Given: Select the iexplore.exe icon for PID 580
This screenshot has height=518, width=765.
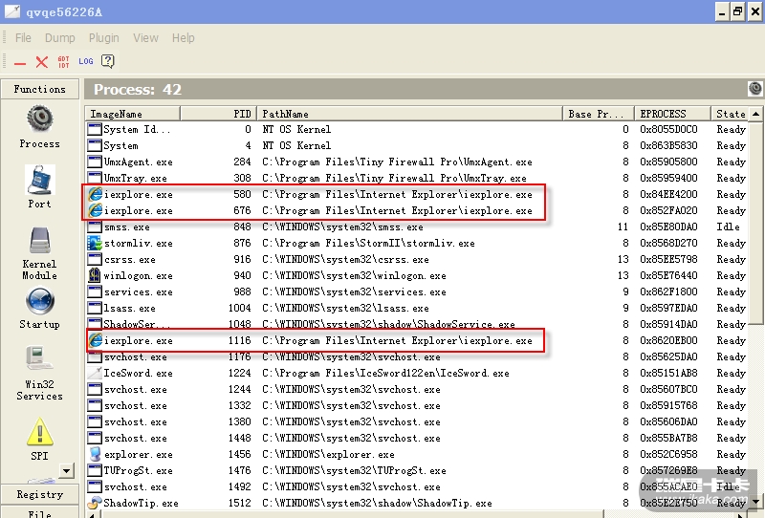Looking at the screenshot, I should [x=95, y=194].
